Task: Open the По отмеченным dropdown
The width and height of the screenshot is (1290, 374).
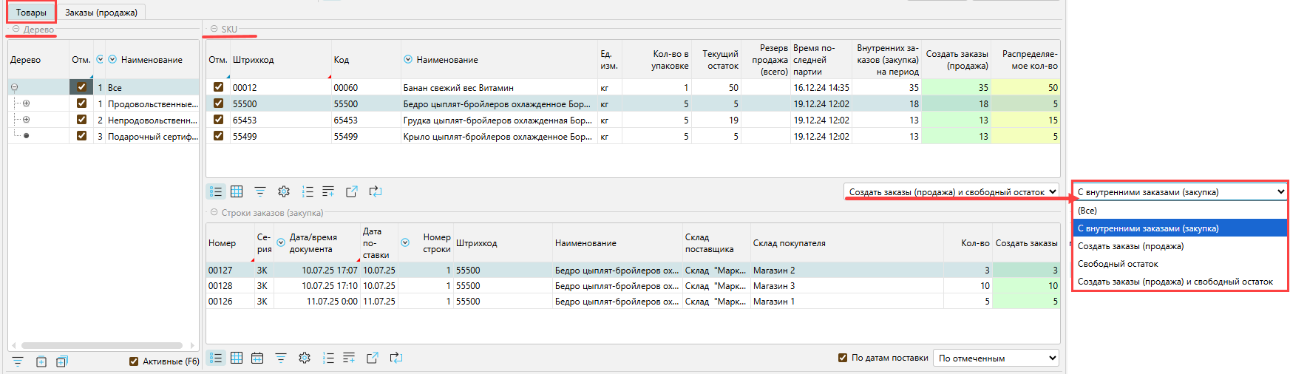Action: 996,358
